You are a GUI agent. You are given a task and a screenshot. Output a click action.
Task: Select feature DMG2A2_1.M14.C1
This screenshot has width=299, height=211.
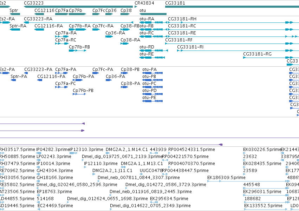click(x=108, y=153)
